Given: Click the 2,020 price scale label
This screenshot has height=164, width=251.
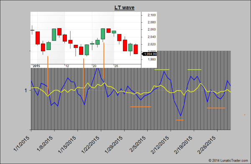Looking at the screenshot, I should [x=151, y=44].
